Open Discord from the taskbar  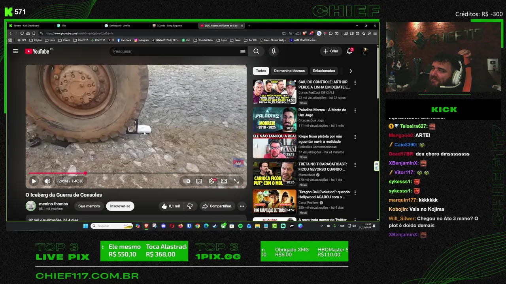[x=163, y=226]
